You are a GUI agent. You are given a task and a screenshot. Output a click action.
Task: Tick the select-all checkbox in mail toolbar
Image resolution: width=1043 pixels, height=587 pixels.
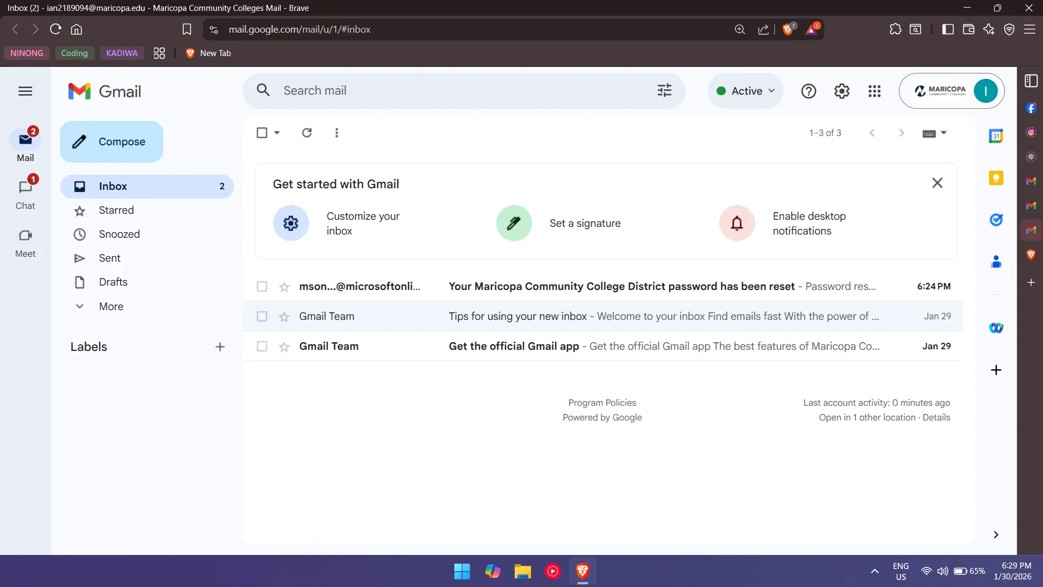click(x=262, y=133)
